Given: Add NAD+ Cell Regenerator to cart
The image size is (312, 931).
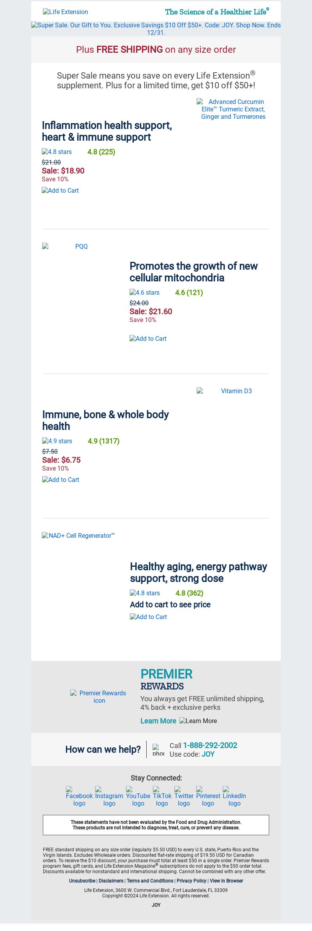Looking at the screenshot, I should coord(149,617).
